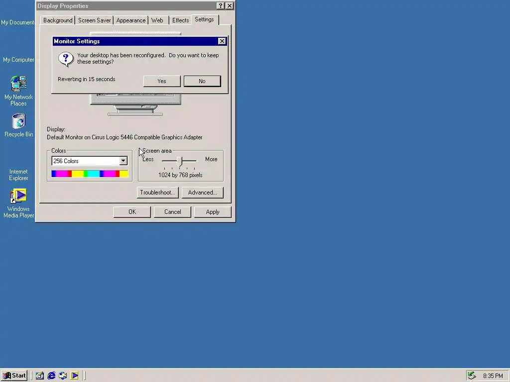This screenshot has width=510, height=382.
Task: Launch Internet Explorer from quick launch
Action: pyautogui.click(x=51, y=376)
